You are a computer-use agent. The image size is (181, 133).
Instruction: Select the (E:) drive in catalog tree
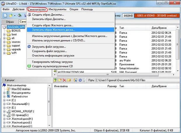(13, 108)
